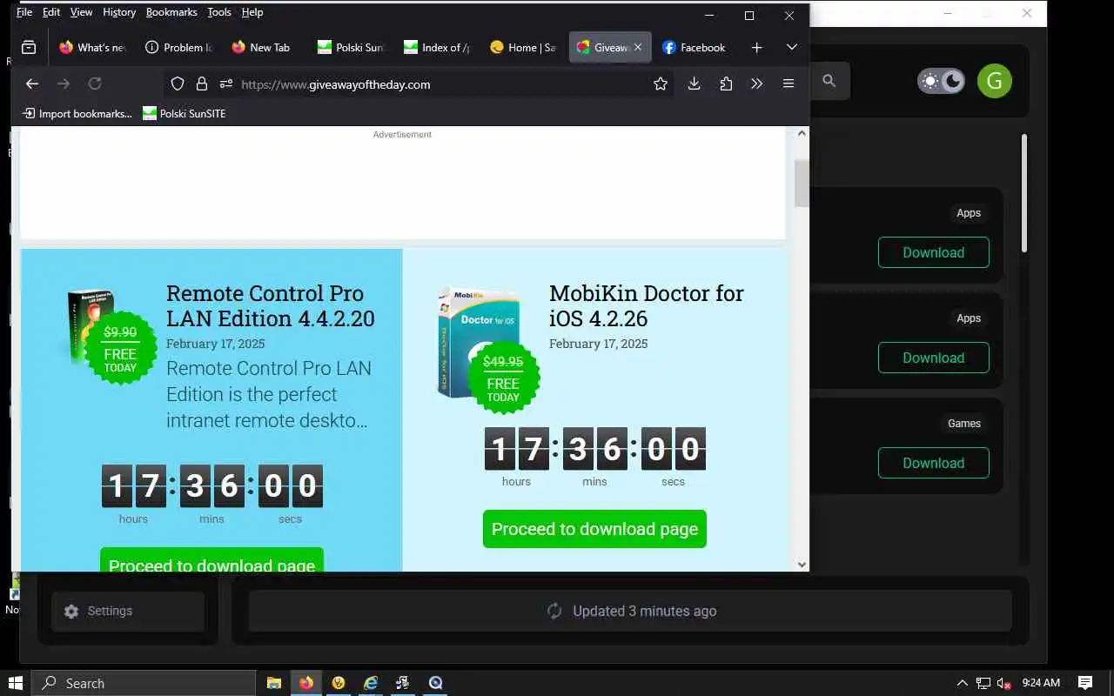
Task: Open Internet Explorer from taskbar
Action: (371, 683)
